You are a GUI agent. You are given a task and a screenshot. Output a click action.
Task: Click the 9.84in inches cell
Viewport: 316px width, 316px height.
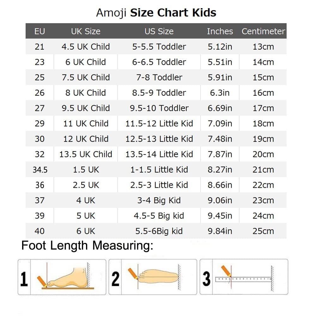pos(220,231)
